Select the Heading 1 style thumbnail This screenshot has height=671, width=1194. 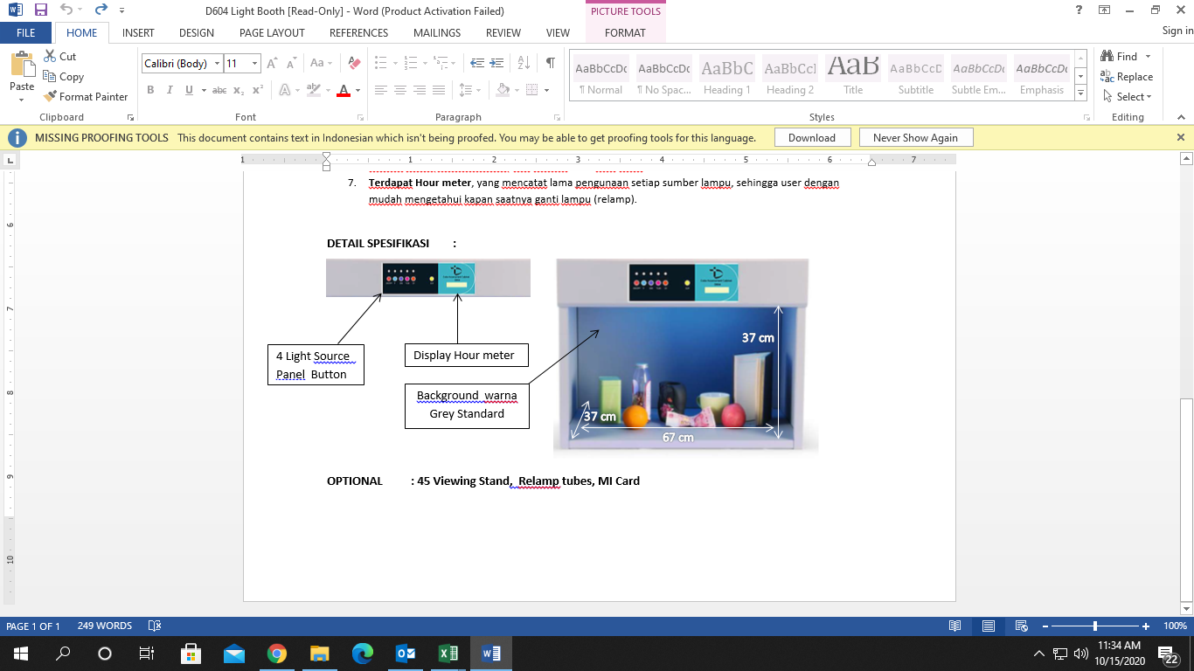[726, 77]
